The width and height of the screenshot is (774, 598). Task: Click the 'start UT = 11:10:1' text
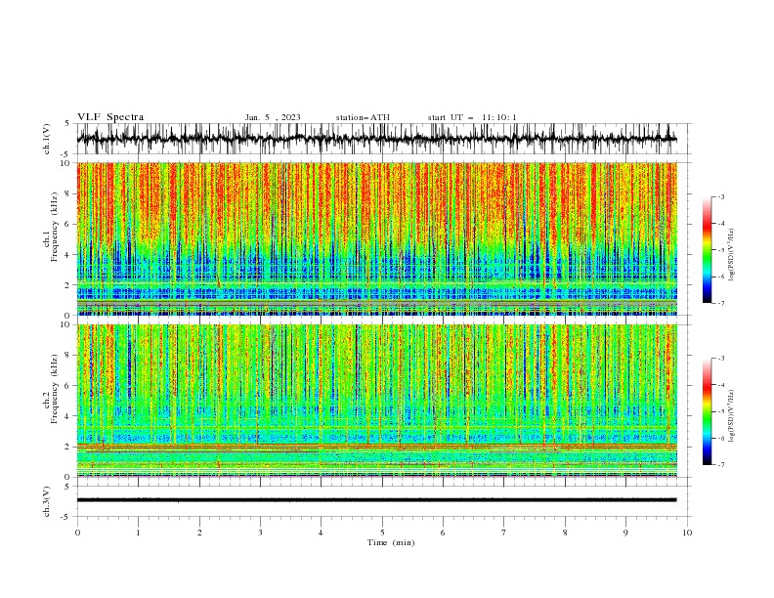coord(472,117)
